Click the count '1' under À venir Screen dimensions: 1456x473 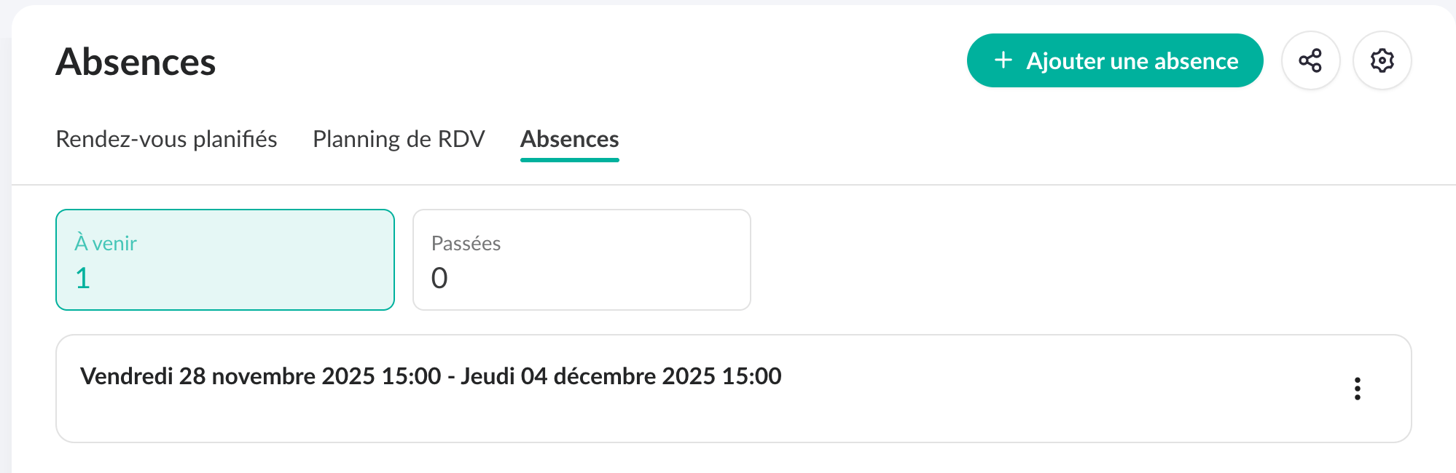coord(83,278)
